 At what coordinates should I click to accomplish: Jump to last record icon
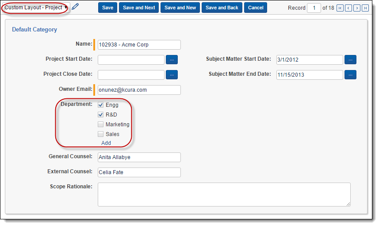pos(365,8)
